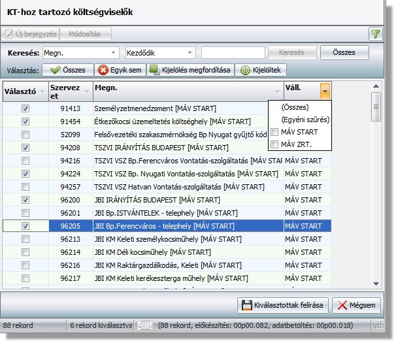The width and height of the screenshot is (396, 343).
Task: Open the Megn. search field dropdown
Action: point(114,53)
